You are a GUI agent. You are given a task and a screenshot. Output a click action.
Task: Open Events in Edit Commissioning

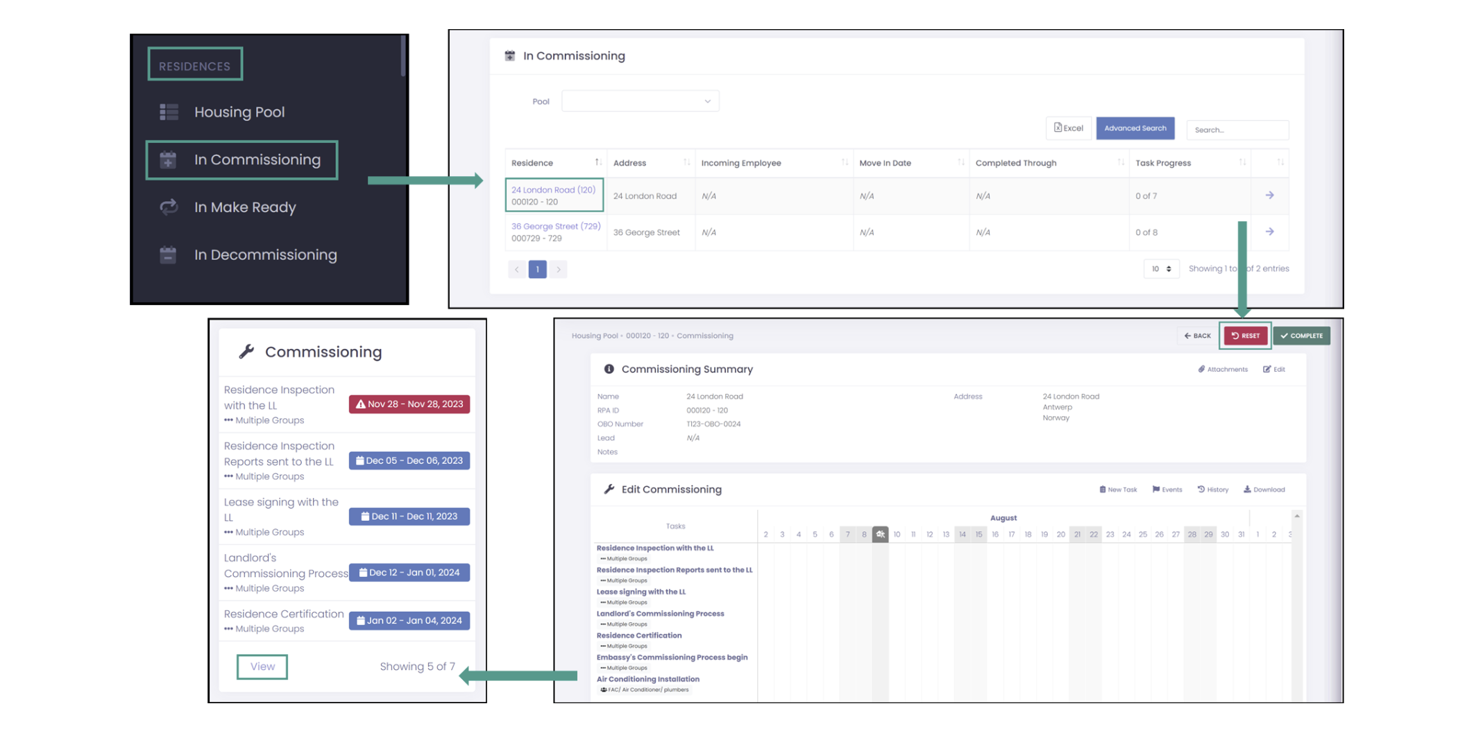(x=1167, y=490)
